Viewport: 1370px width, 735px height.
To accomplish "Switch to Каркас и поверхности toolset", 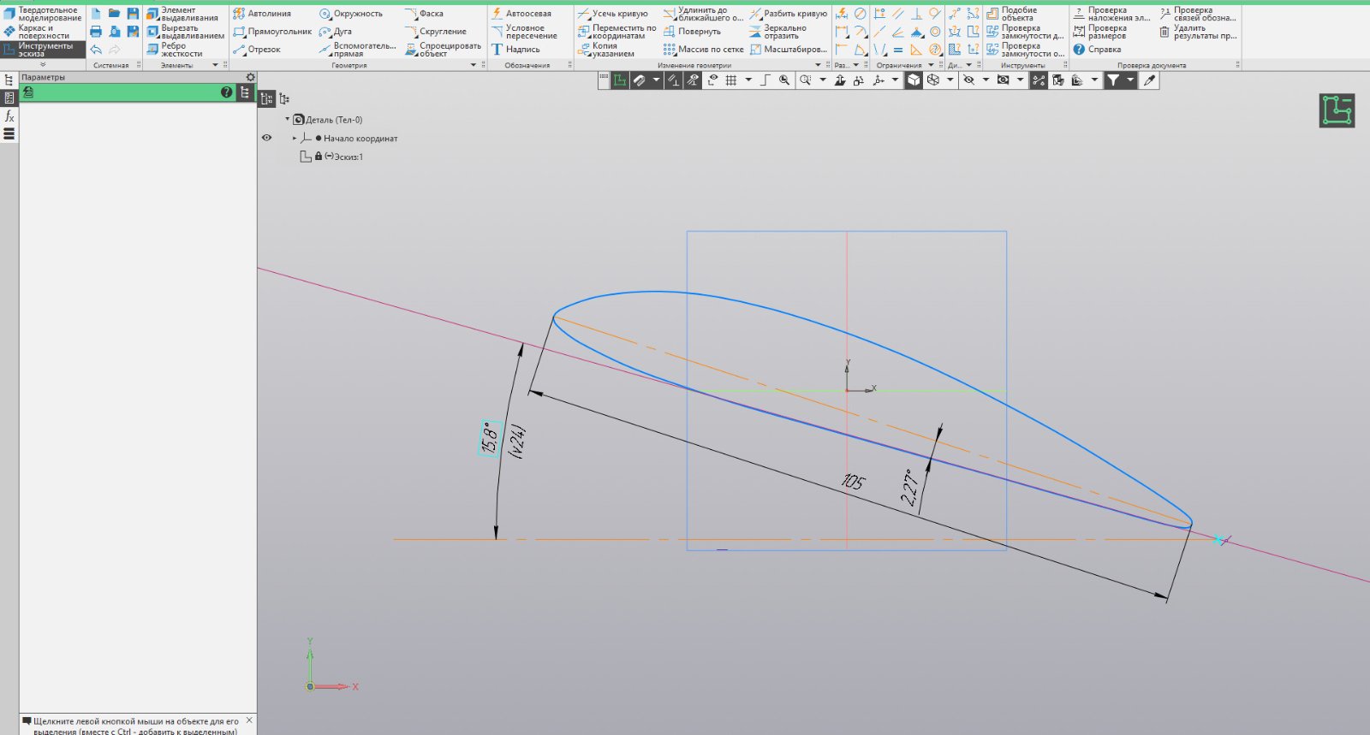I will point(43,32).
